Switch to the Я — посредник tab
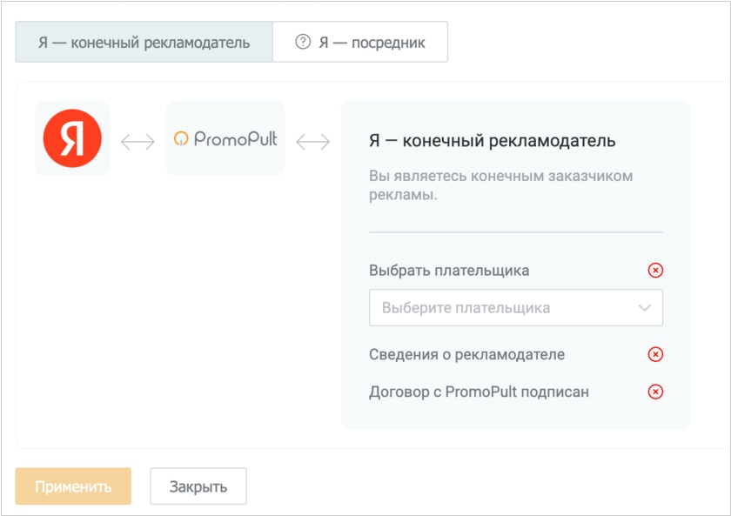Image resolution: width=731 pixels, height=516 pixels. click(x=360, y=42)
